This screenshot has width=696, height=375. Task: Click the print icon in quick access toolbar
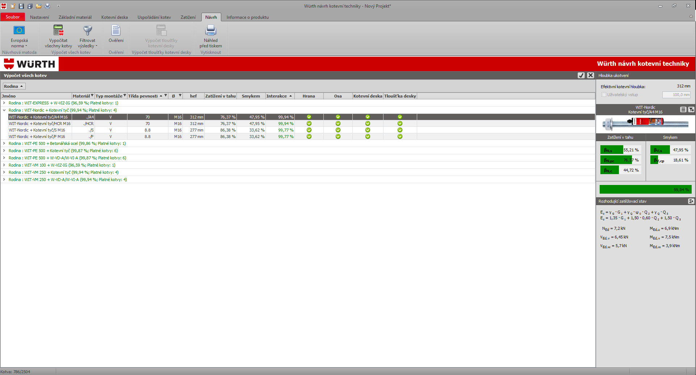point(47,6)
